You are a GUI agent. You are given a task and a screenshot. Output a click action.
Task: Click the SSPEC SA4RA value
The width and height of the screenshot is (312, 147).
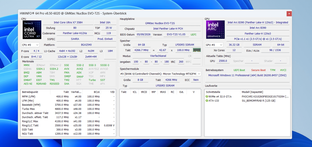coord(75,39)
